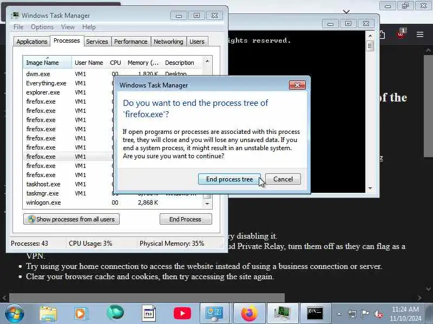Select taskhost.exe process row
Viewport: 433px width, 324px height.
point(69,184)
